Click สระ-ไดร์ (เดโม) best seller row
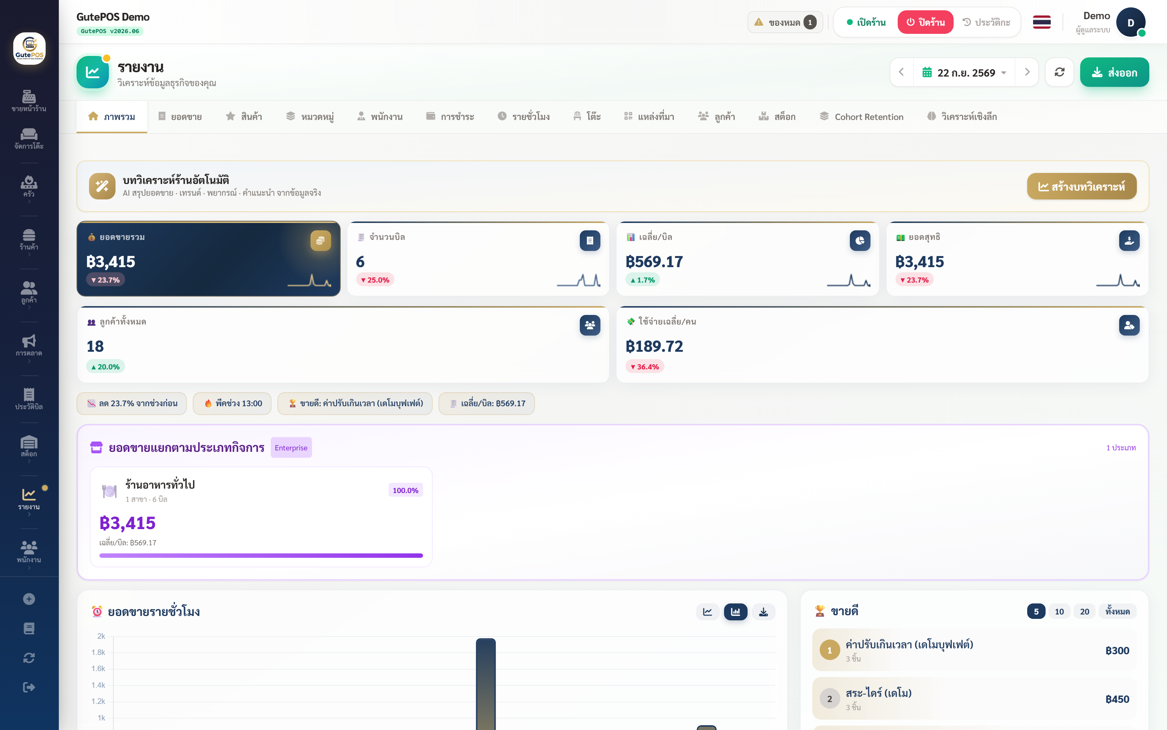The height and width of the screenshot is (730, 1167). click(975, 699)
